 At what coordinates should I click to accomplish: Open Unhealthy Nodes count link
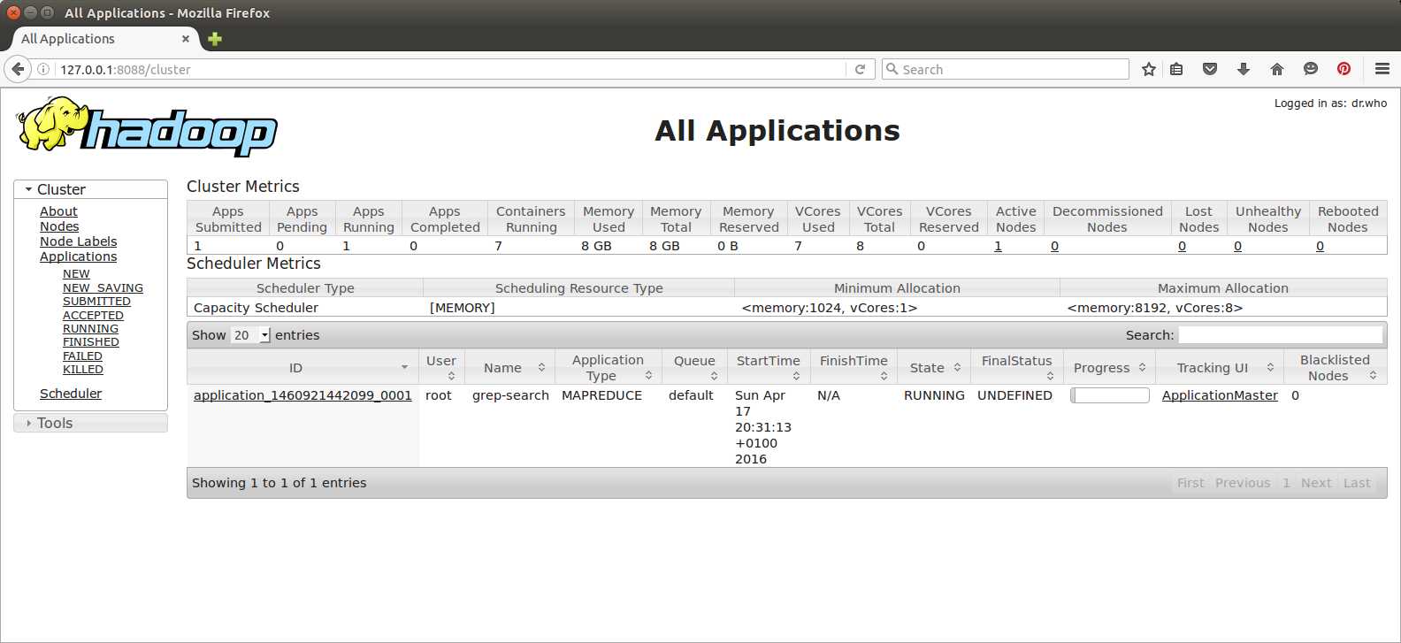tap(1237, 246)
